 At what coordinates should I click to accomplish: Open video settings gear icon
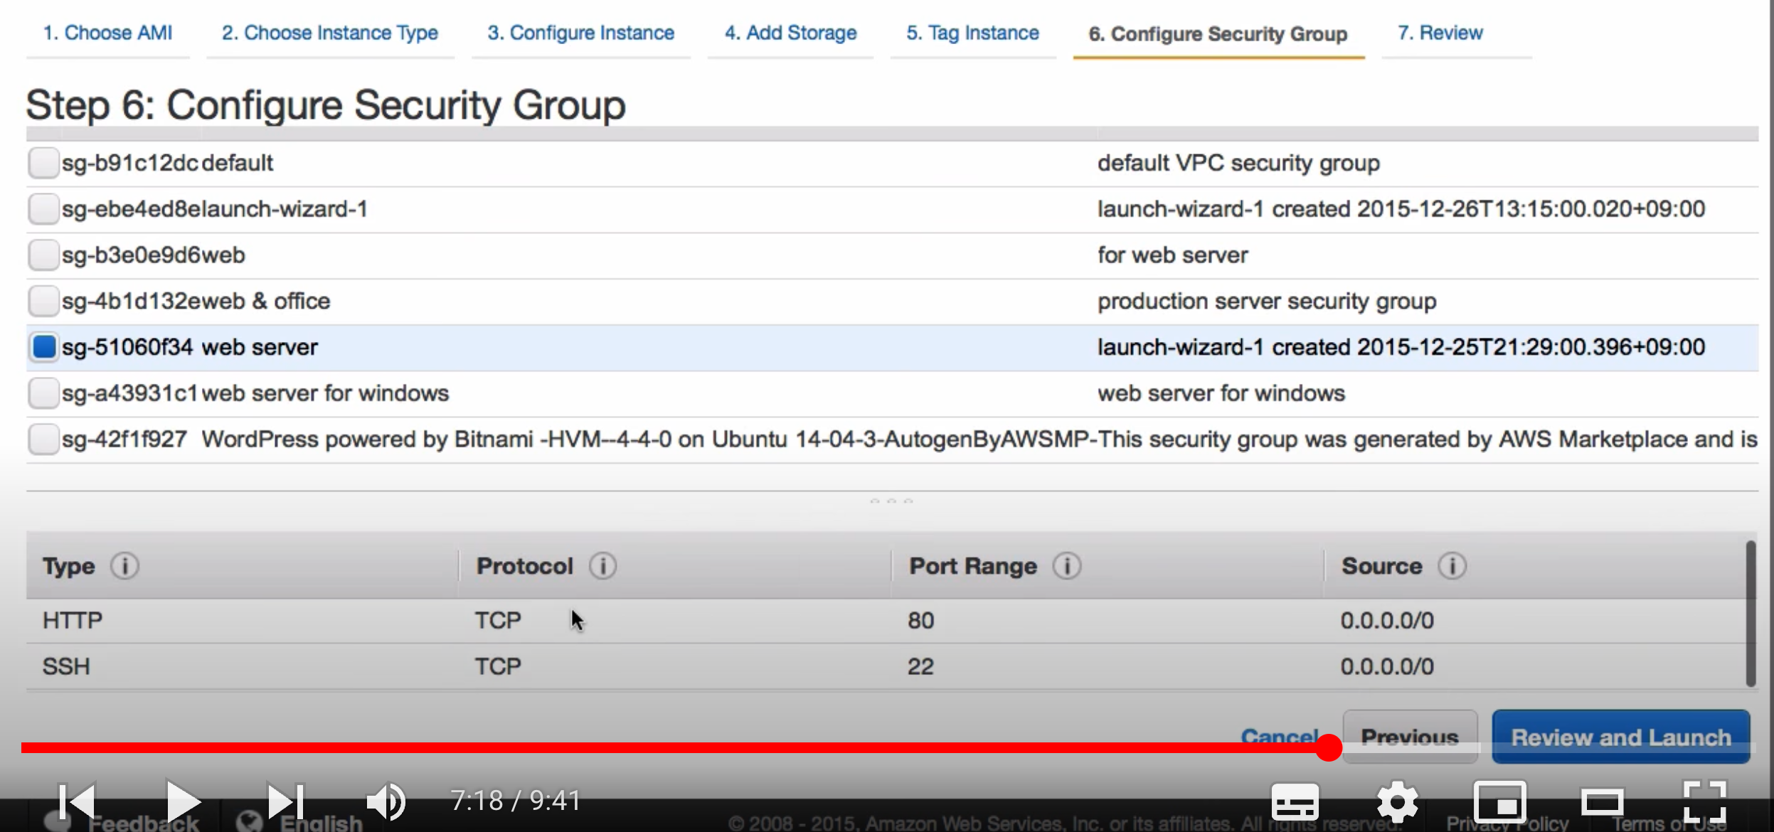[1397, 802]
